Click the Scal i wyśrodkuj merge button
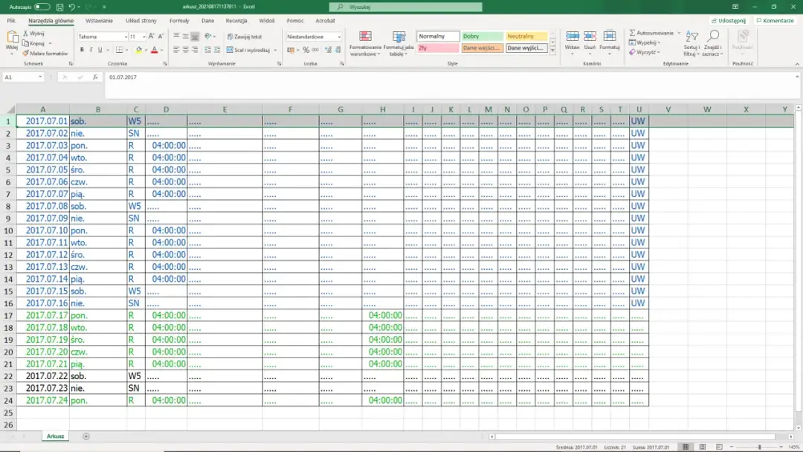The width and height of the screenshot is (803, 452). (248, 50)
